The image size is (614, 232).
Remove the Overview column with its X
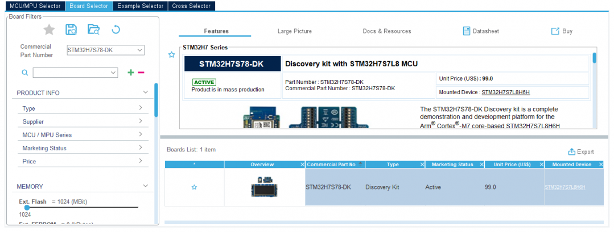coord(302,165)
